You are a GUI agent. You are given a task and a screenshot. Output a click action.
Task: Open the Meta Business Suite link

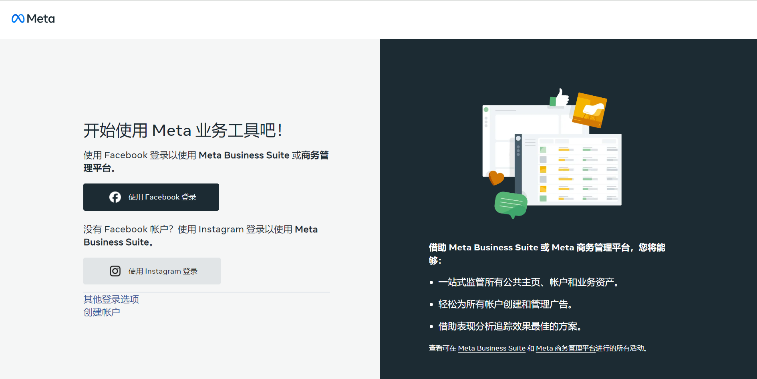491,348
